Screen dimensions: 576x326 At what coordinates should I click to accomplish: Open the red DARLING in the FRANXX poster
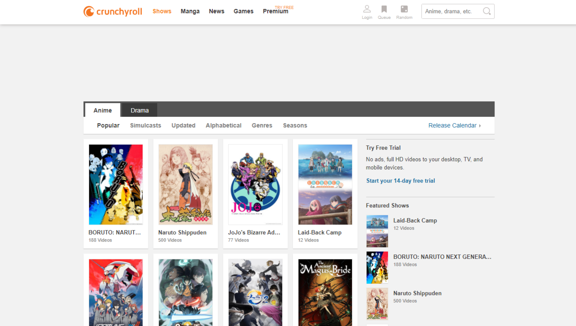click(x=116, y=292)
